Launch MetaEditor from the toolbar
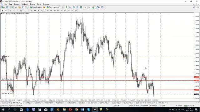 pyautogui.click(x=44, y=7)
